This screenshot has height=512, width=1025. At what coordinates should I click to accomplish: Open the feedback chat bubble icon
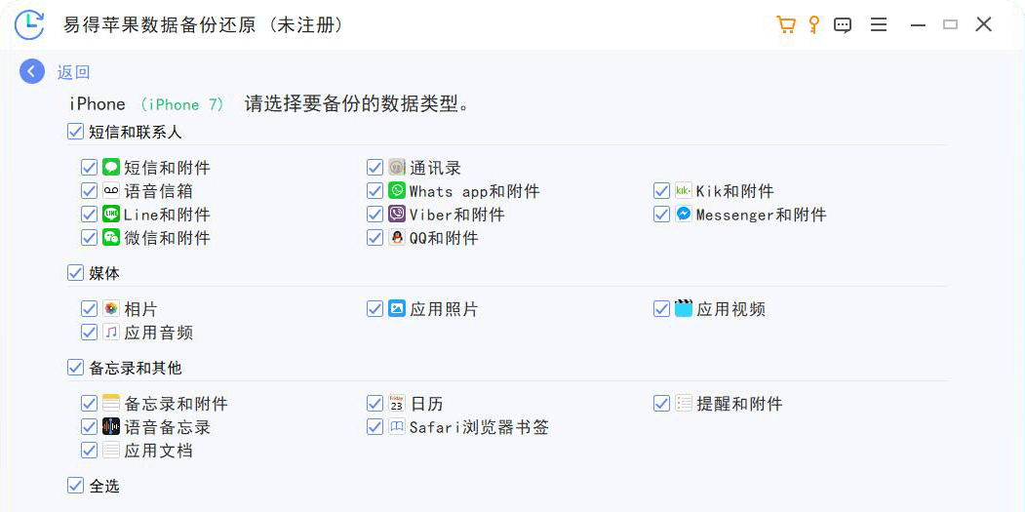tap(843, 25)
